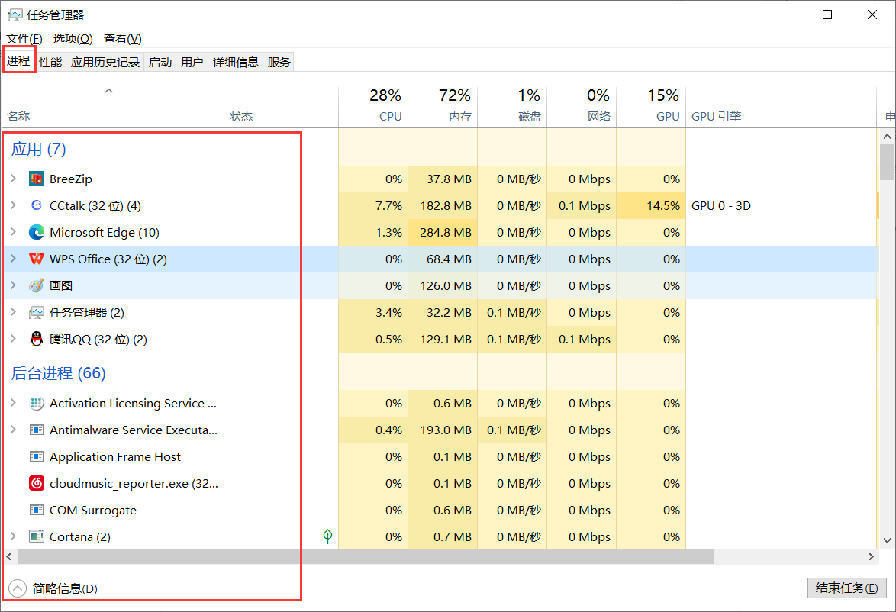This screenshot has height=612, width=896.
Task: Expand the 腾讯QQ process group
Action: coord(13,339)
